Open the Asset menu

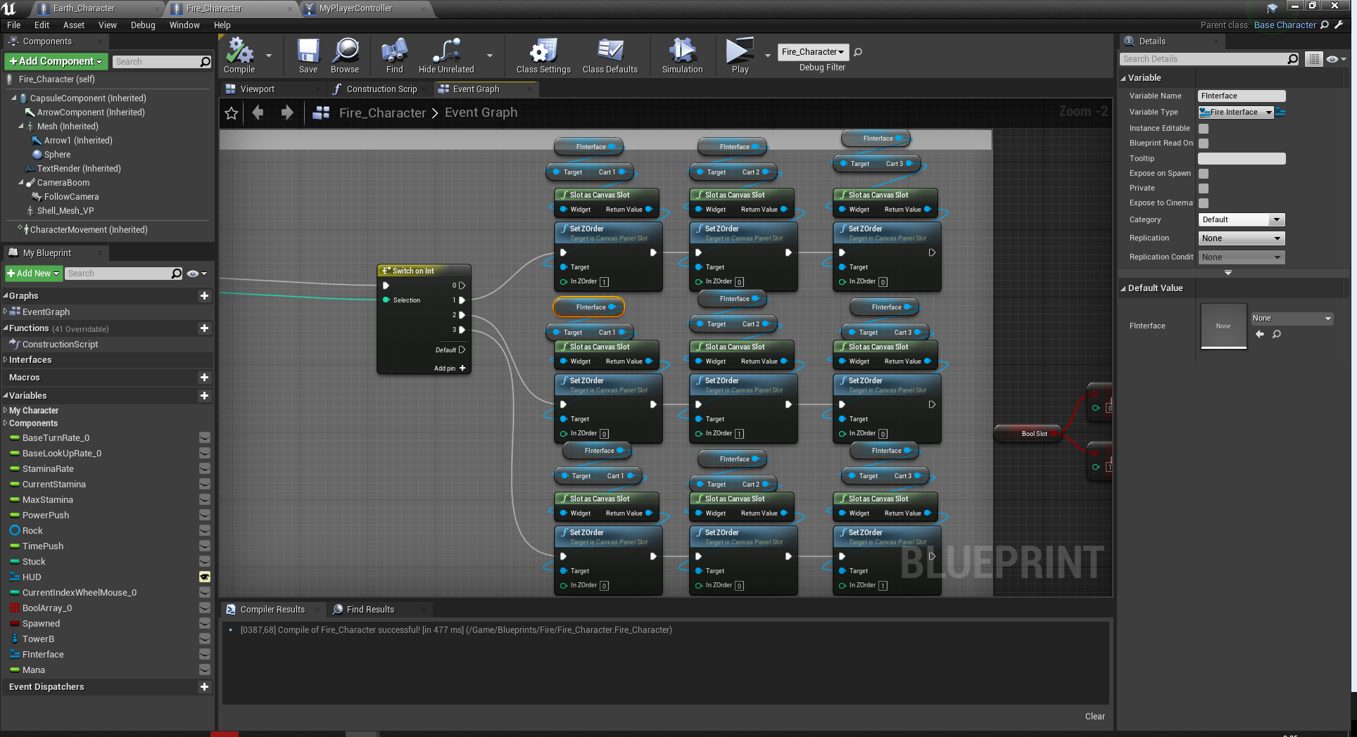74,25
